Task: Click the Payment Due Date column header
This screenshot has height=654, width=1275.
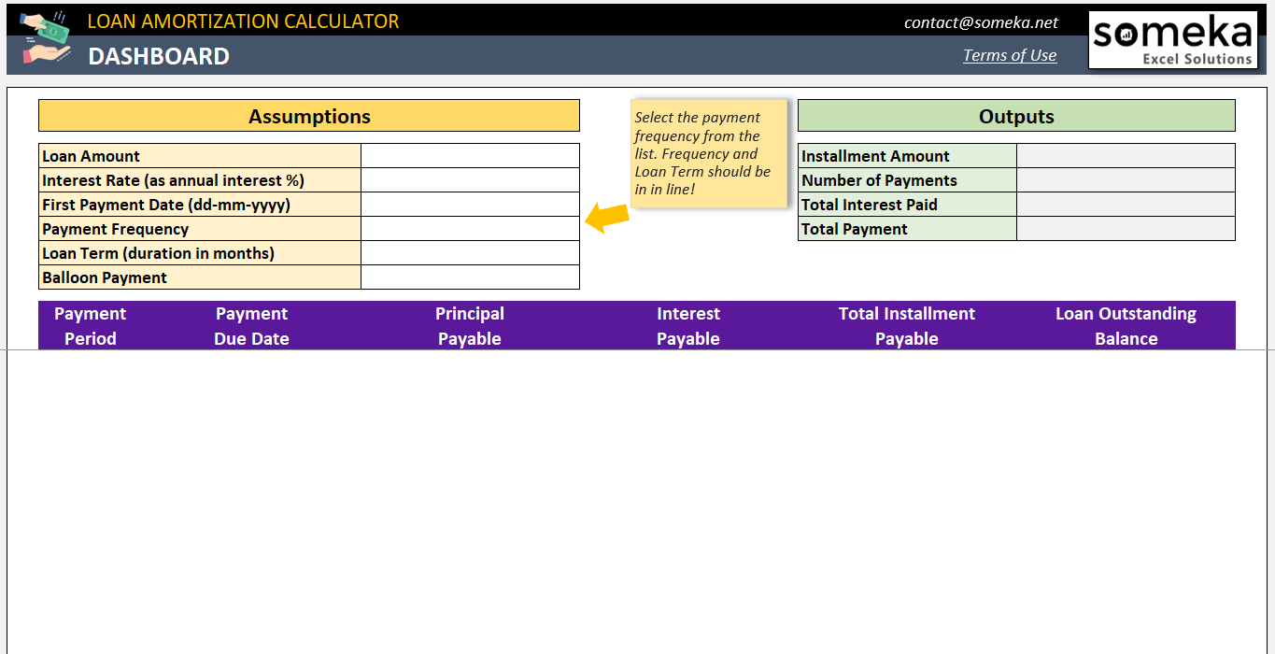Action: point(251,326)
